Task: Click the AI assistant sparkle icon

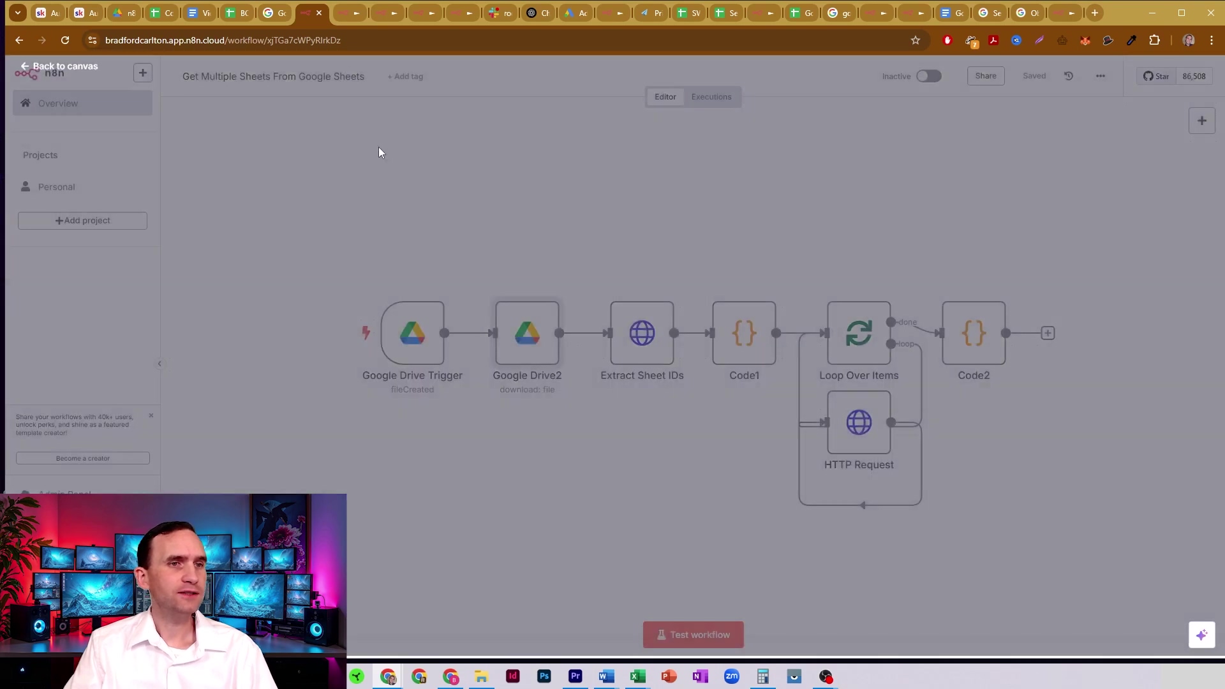Action: coord(1201,635)
